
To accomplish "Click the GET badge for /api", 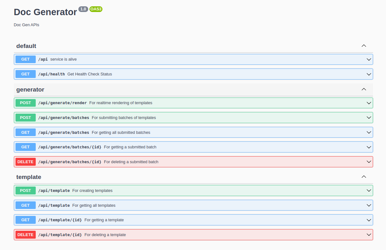I will point(25,59).
